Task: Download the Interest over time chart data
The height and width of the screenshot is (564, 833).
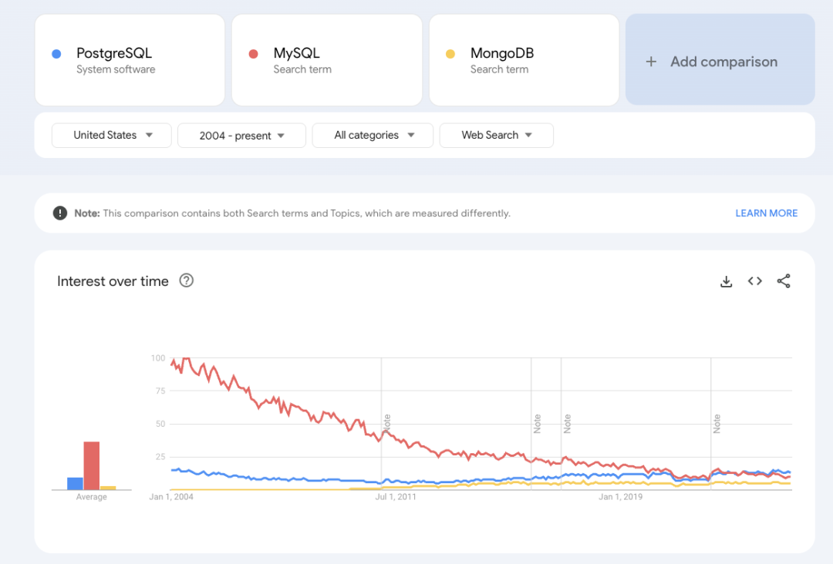Action: [726, 281]
